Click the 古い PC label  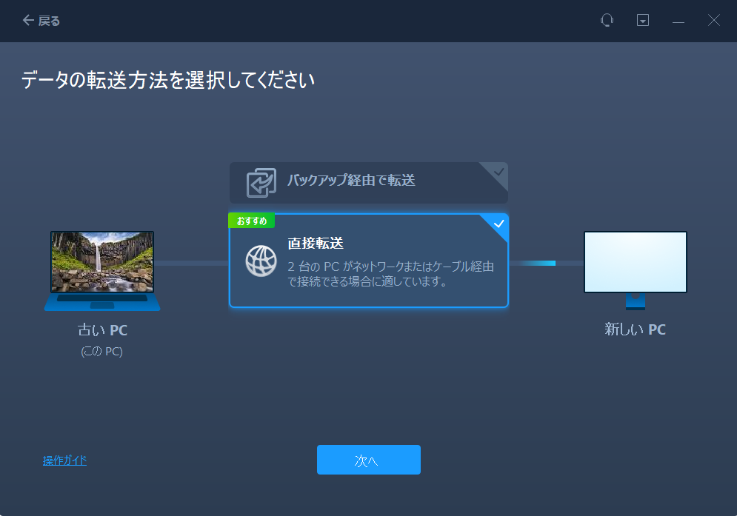coord(102,330)
